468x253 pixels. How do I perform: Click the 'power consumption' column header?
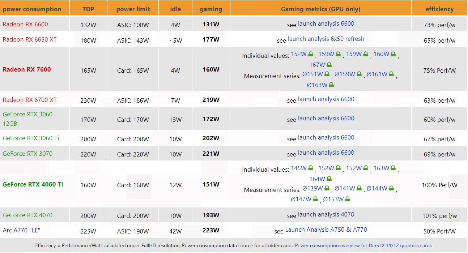click(x=32, y=9)
